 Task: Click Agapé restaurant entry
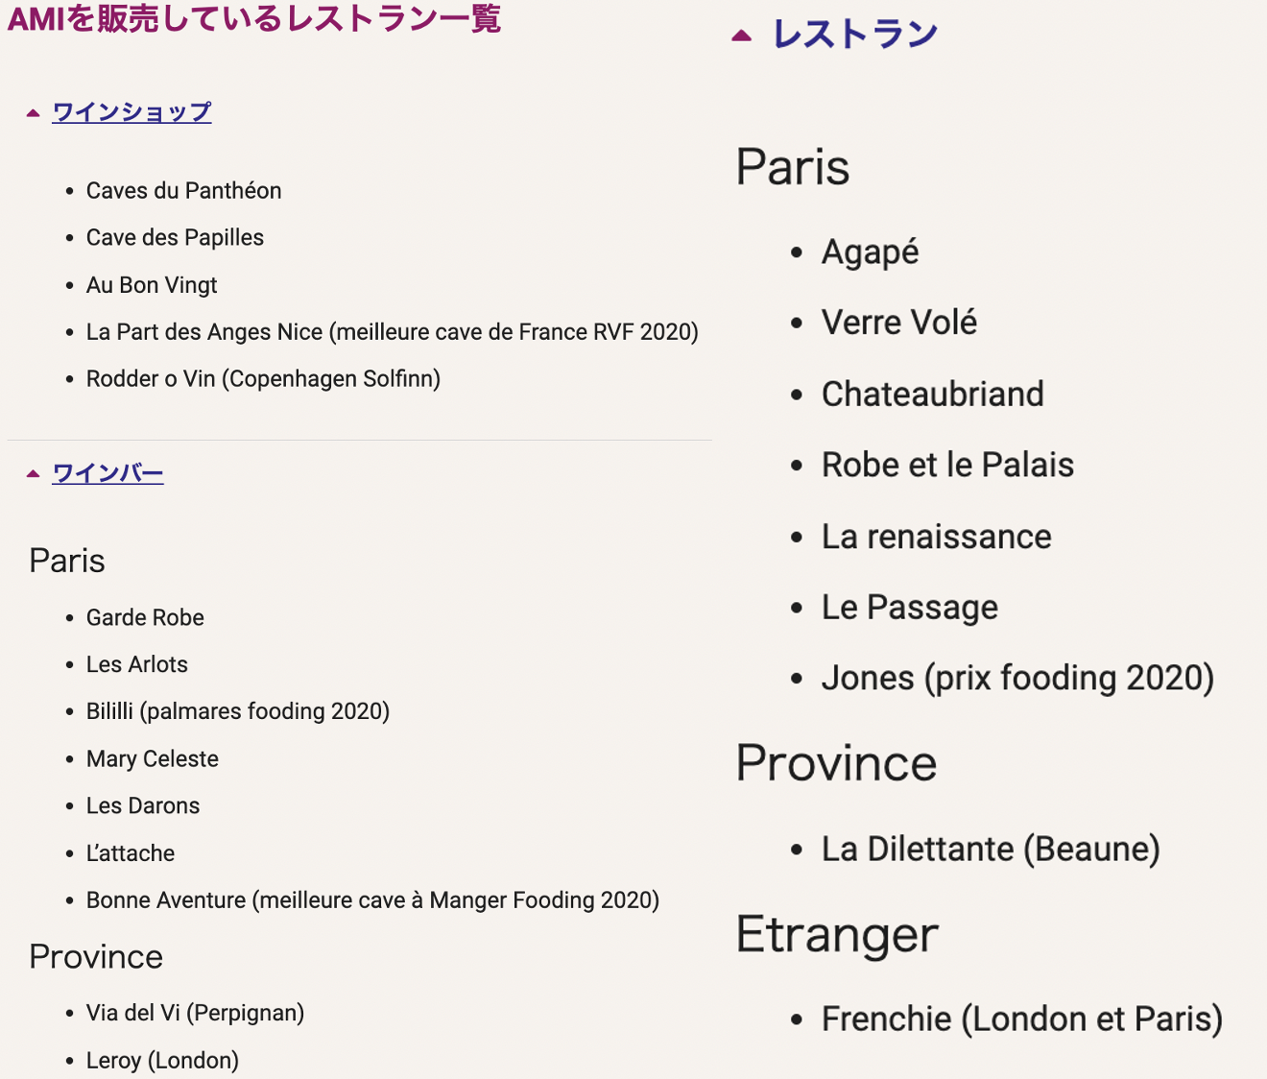(870, 252)
